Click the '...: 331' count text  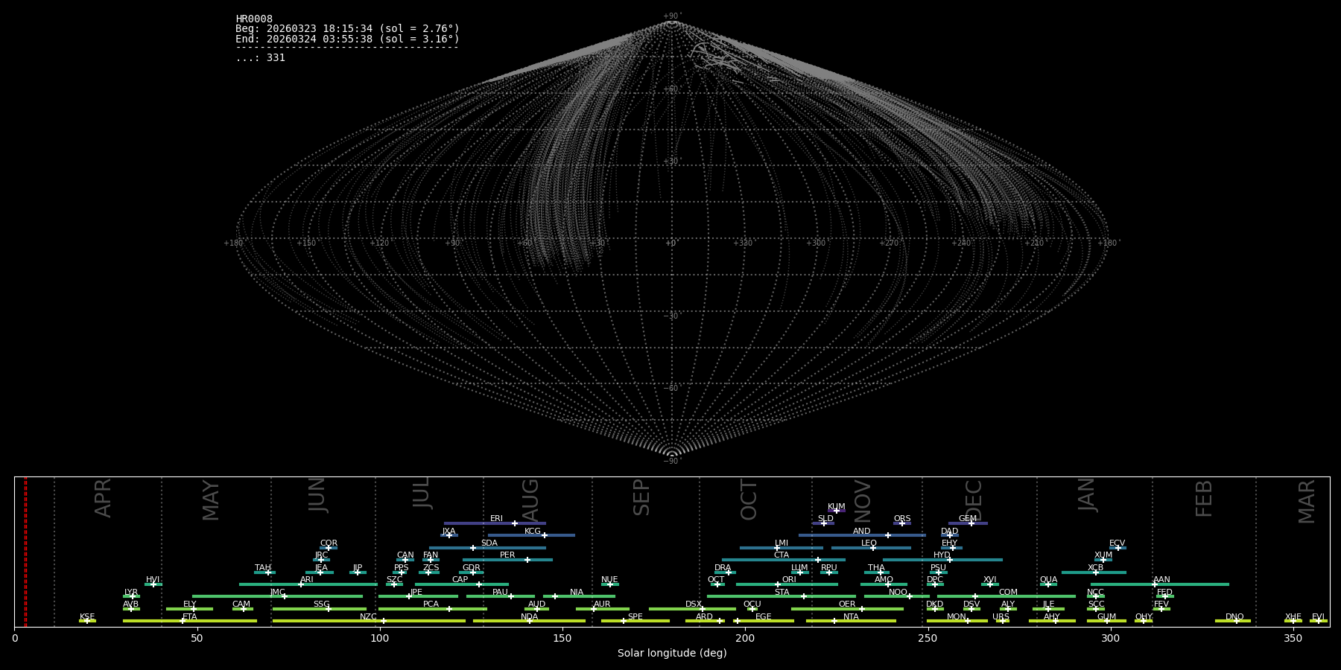(x=260, y=58)
